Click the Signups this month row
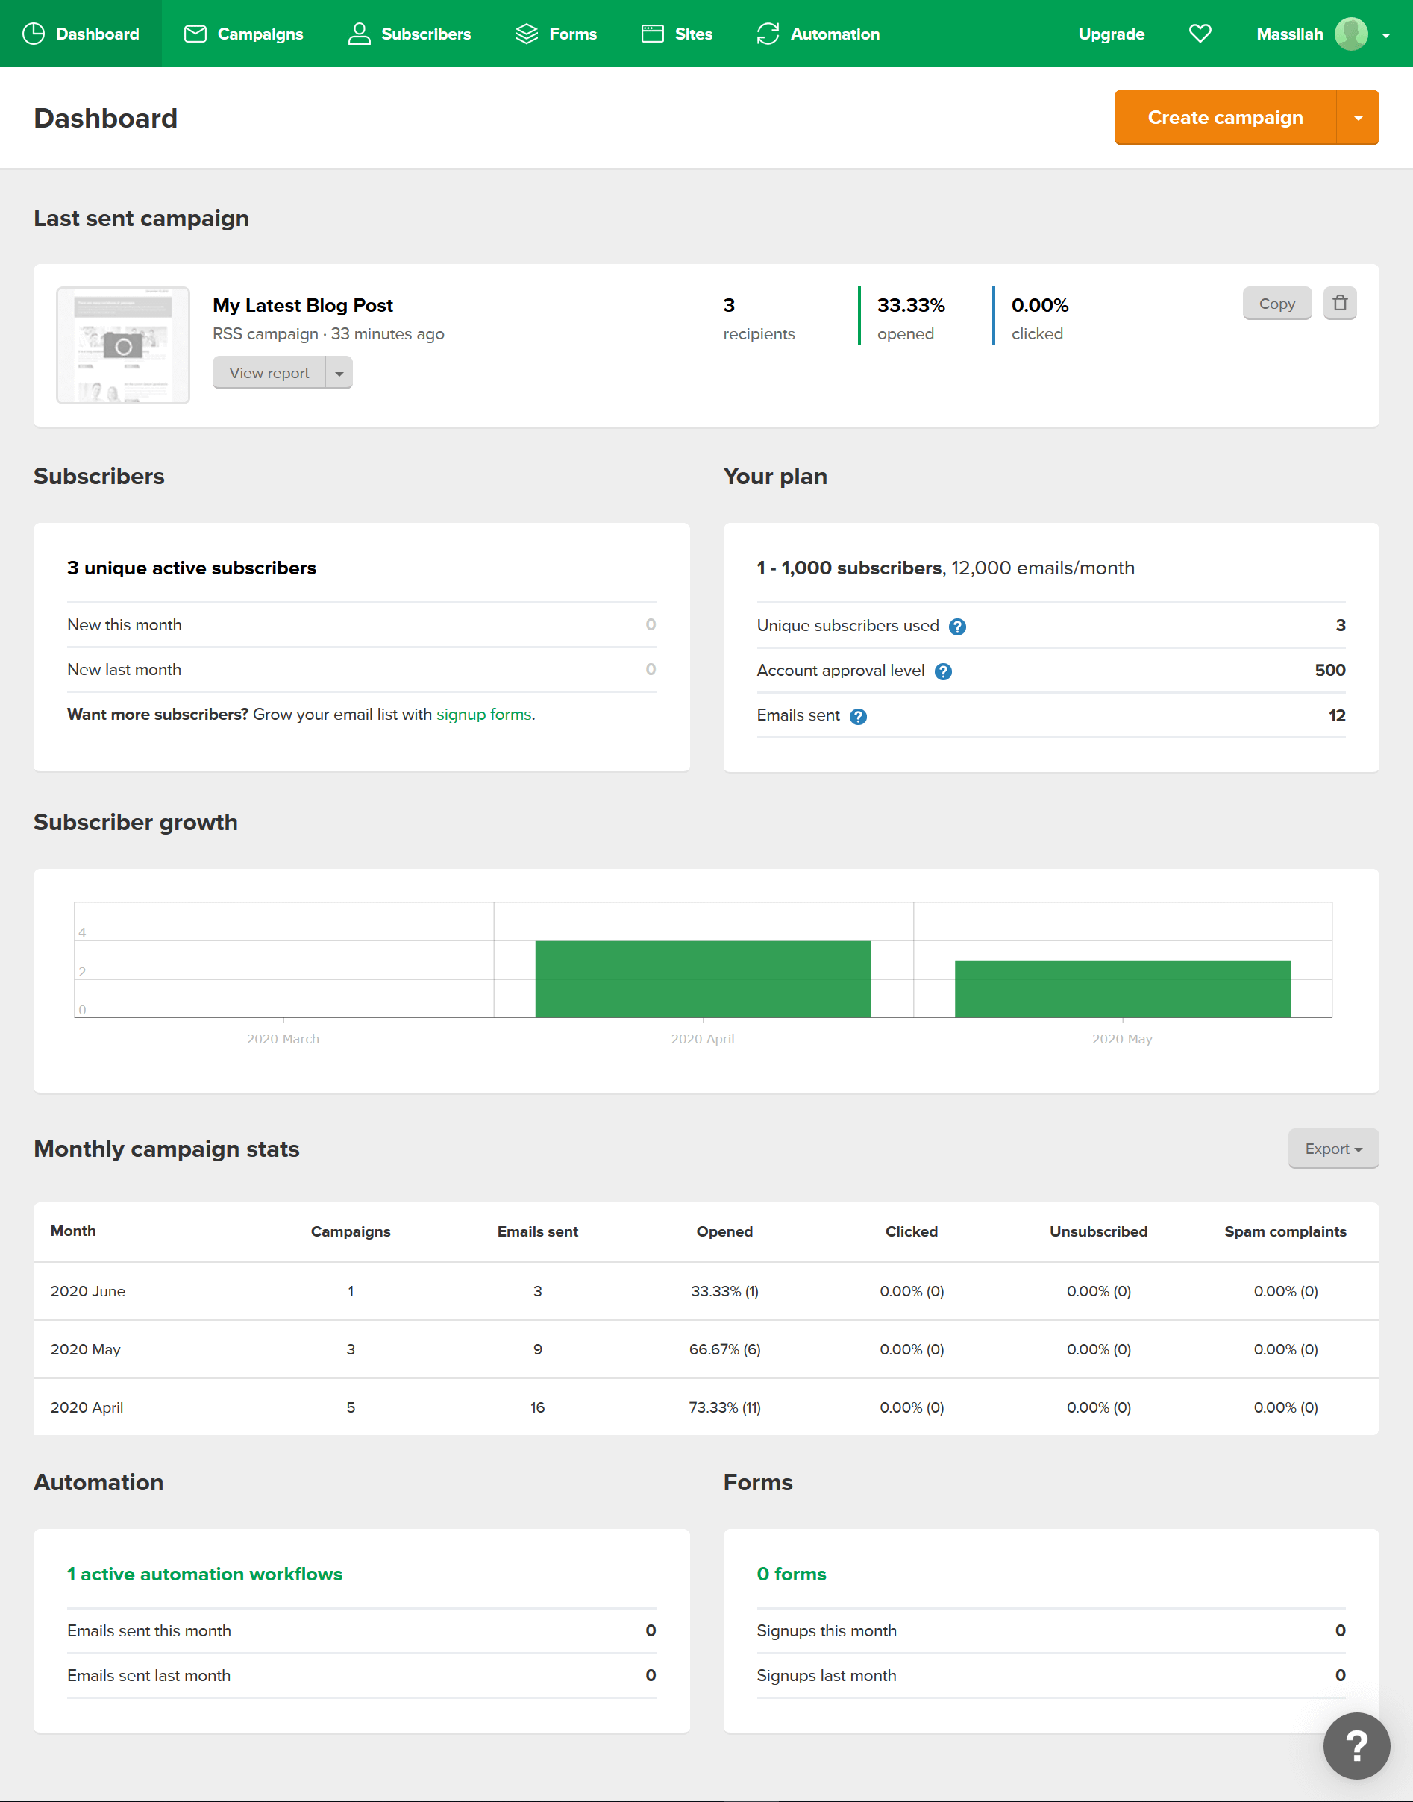This screenshot has width=1413, height=1802. tap(1050, 1630)
